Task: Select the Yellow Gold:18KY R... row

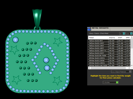Action: (109, 51)
